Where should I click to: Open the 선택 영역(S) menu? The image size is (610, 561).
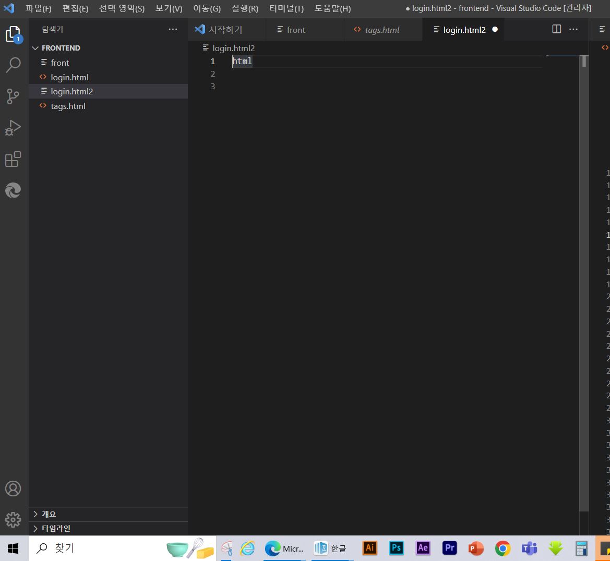[x=122, y=8]
